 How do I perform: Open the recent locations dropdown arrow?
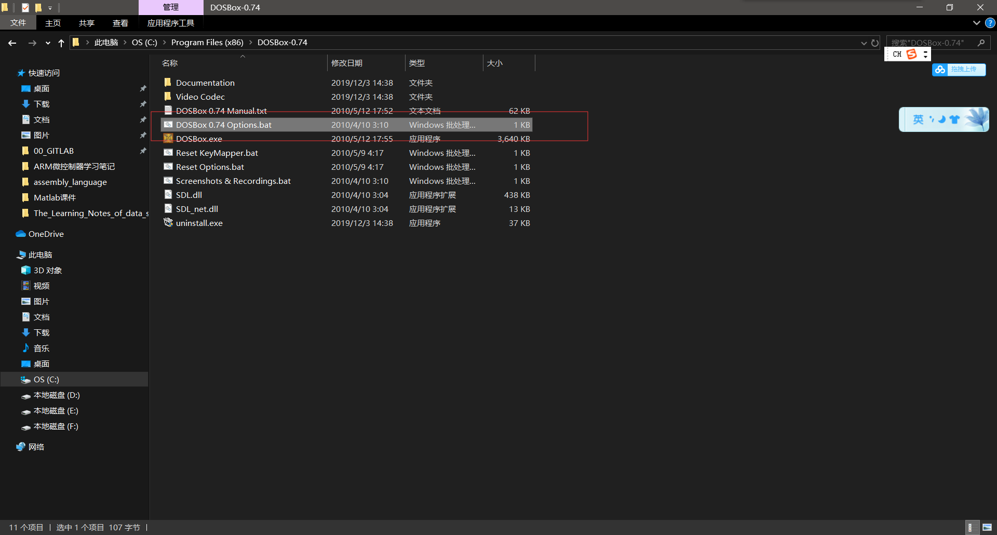click(x=48, y=43)
